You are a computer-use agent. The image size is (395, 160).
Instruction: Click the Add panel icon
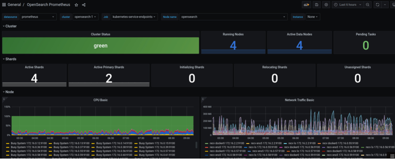[306, 5]
